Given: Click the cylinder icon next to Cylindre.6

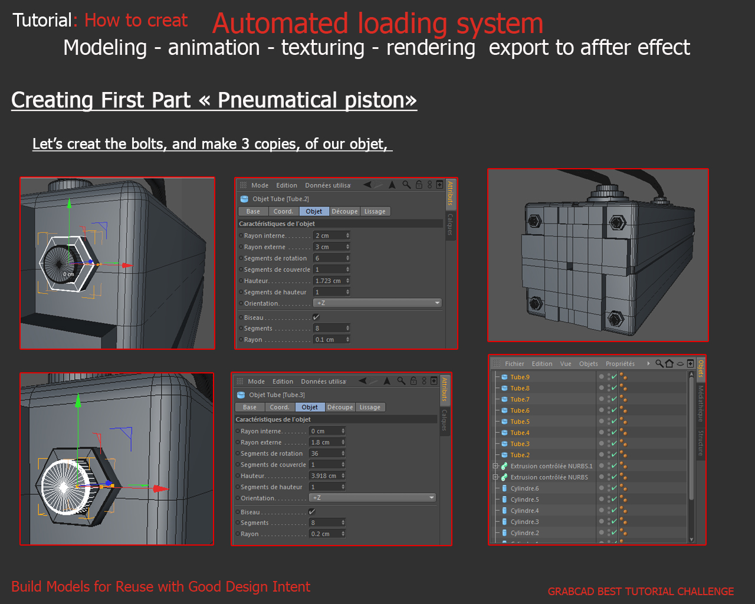Looking at the screenshot, I should [505, 488].
